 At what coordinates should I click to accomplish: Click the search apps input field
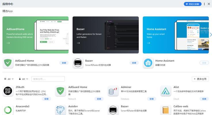(x=48, y=79)
